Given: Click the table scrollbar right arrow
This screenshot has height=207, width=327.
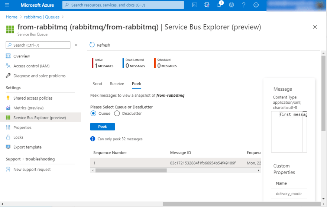Looking at the screenshot, I should tap(258, 170).
